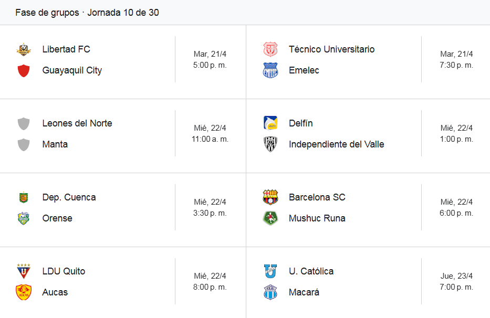Click the LDU Quito crest

tap(24, 271)
